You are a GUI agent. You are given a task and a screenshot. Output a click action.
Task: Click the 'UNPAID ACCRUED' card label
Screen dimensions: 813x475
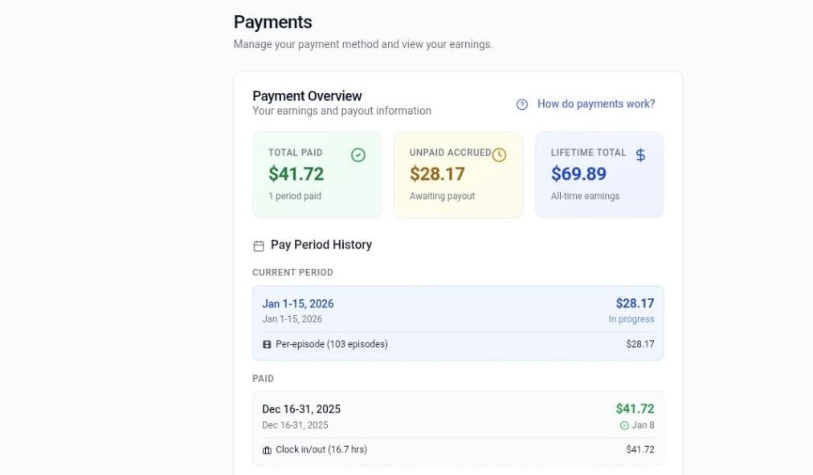coord(450,152)
